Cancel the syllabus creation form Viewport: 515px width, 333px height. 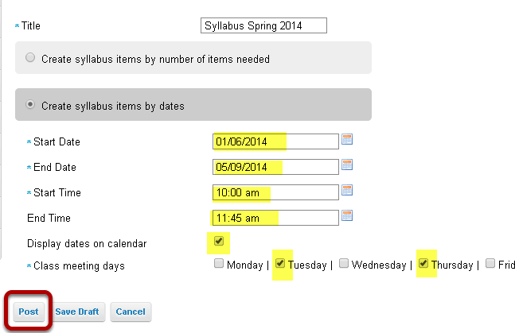click(131, 312)
